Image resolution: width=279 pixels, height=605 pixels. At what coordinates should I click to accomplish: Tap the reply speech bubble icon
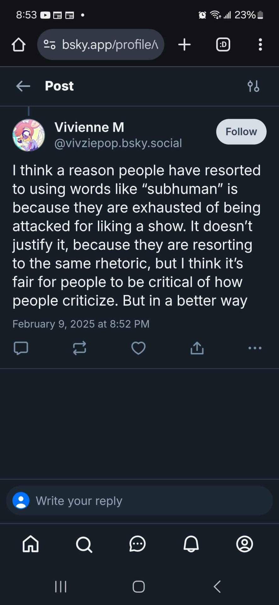point(21,348)
